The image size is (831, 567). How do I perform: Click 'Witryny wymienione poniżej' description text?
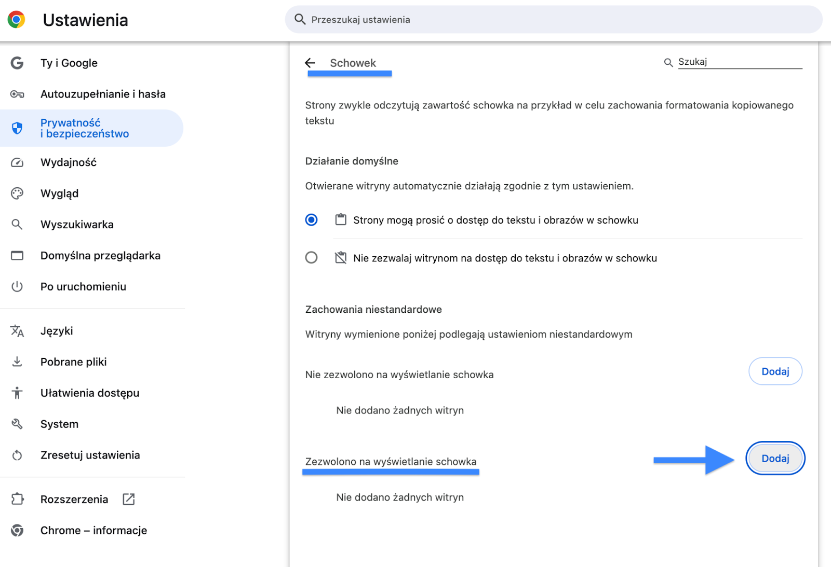(468, 334)
